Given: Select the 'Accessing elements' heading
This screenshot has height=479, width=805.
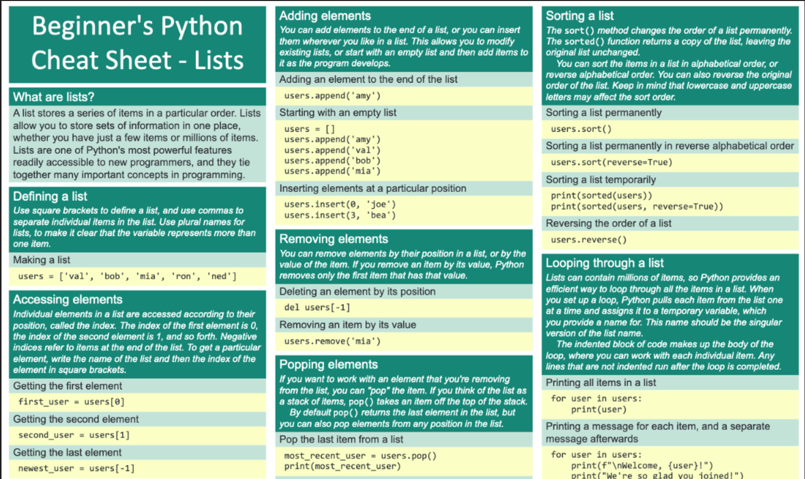Looking at the screenshot, I should [x=68, y=300].
